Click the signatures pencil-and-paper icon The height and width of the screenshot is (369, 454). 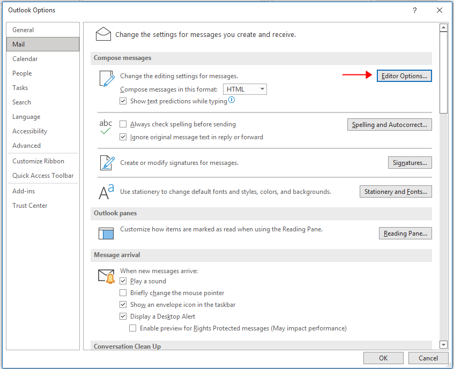coord(106,162)
